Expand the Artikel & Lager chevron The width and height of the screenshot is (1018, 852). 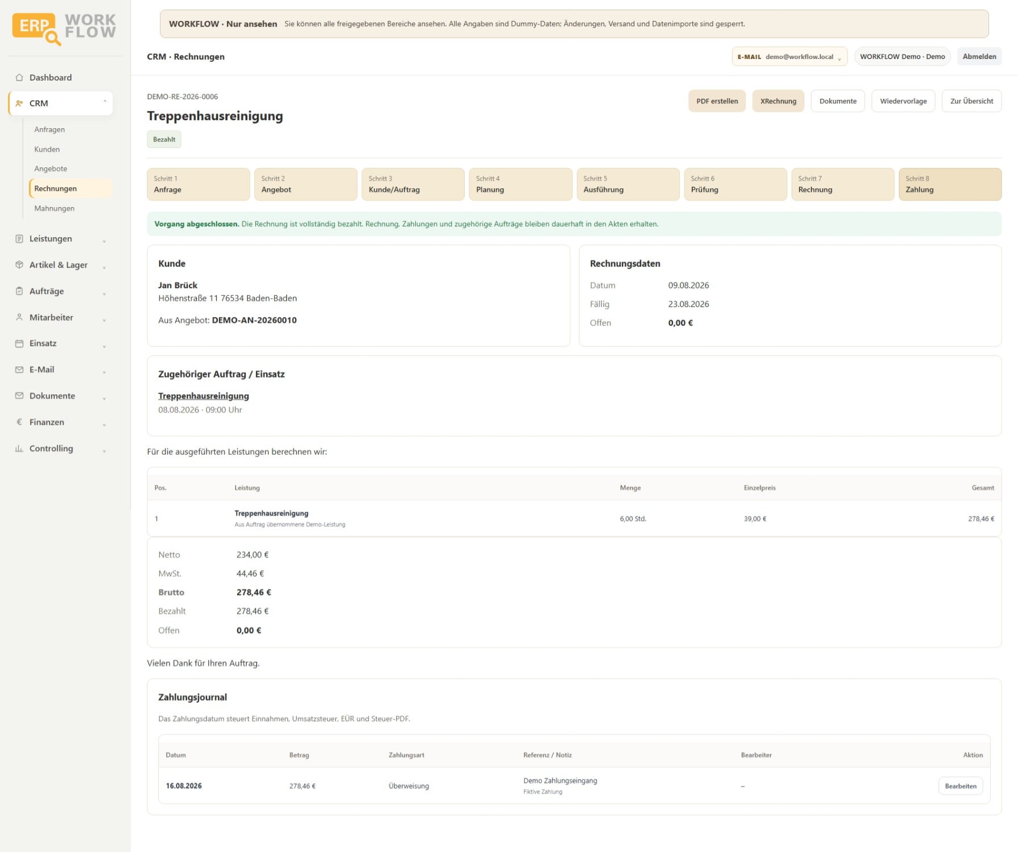[x=104, y=267]
